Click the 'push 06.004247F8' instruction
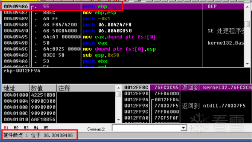This screenshot has width=252, height=142. click(107, 25)
